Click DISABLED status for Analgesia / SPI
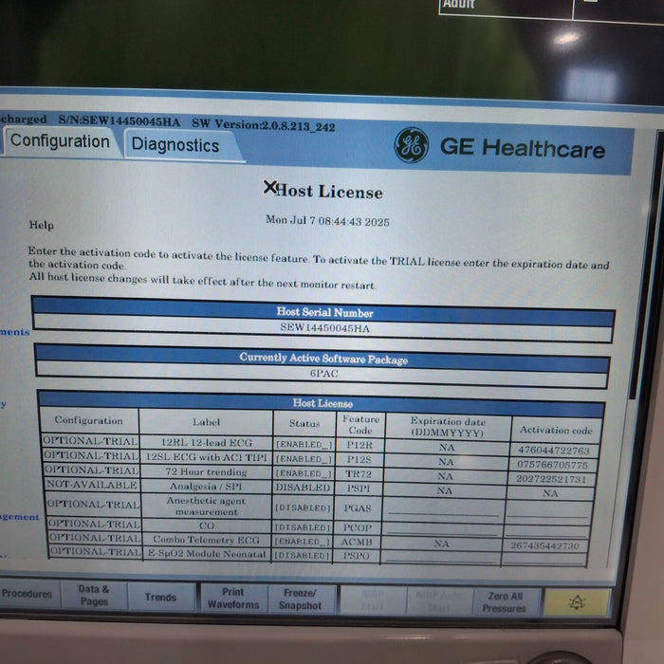Image resolution: width=664 pixels, height=664 pixels. 303,488
